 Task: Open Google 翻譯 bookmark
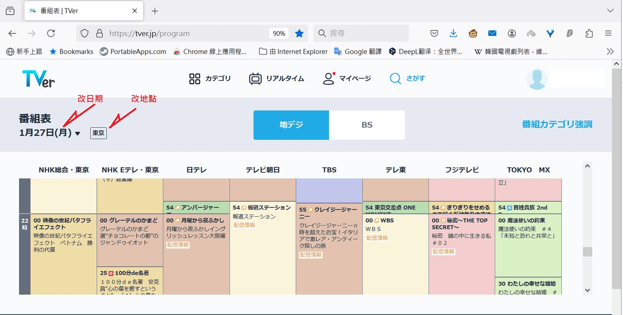(x=358, y=51)
